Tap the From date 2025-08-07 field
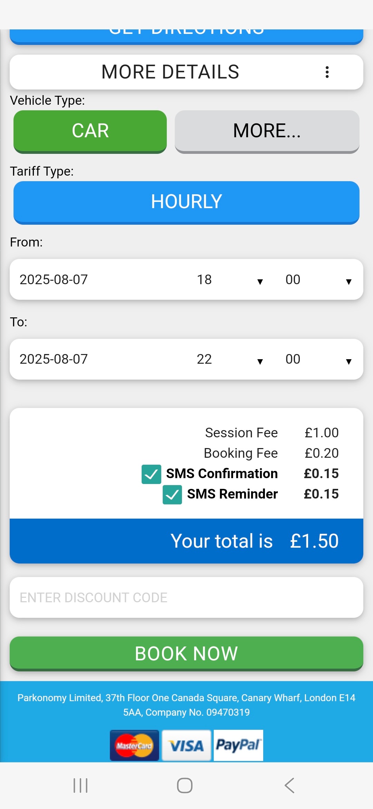Image resolution: width=373 pixels, height=809 pixels. [x=54, y=280]
